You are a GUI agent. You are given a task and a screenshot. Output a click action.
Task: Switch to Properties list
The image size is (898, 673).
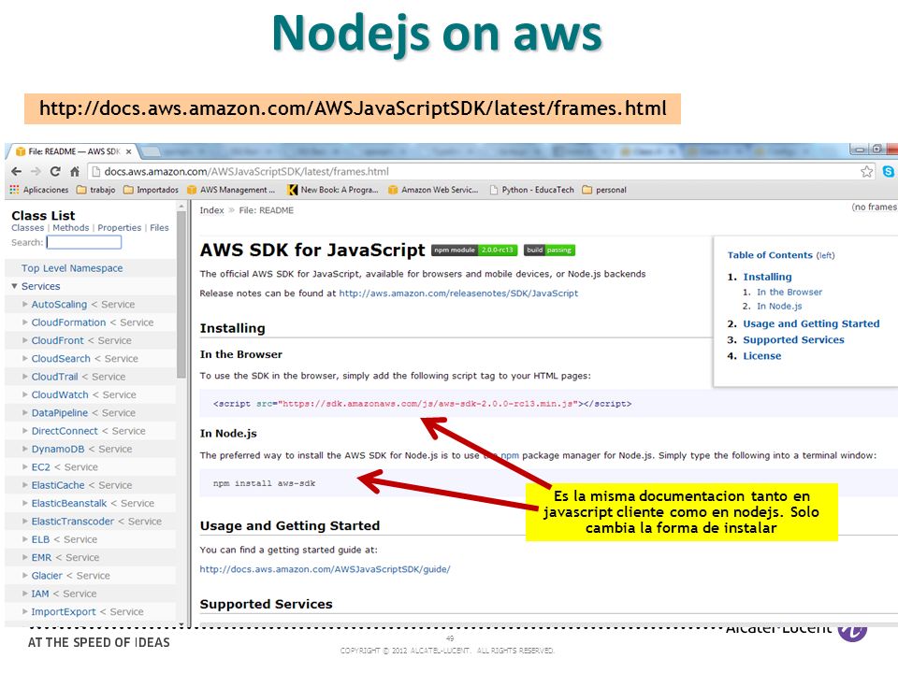point(119,228)
